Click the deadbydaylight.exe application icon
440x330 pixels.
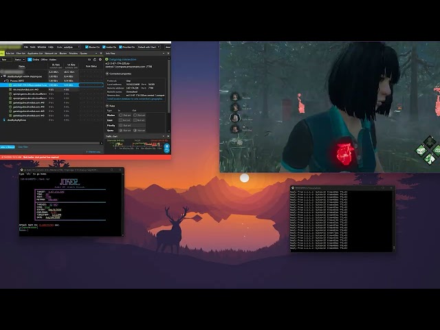click(4, 120)
